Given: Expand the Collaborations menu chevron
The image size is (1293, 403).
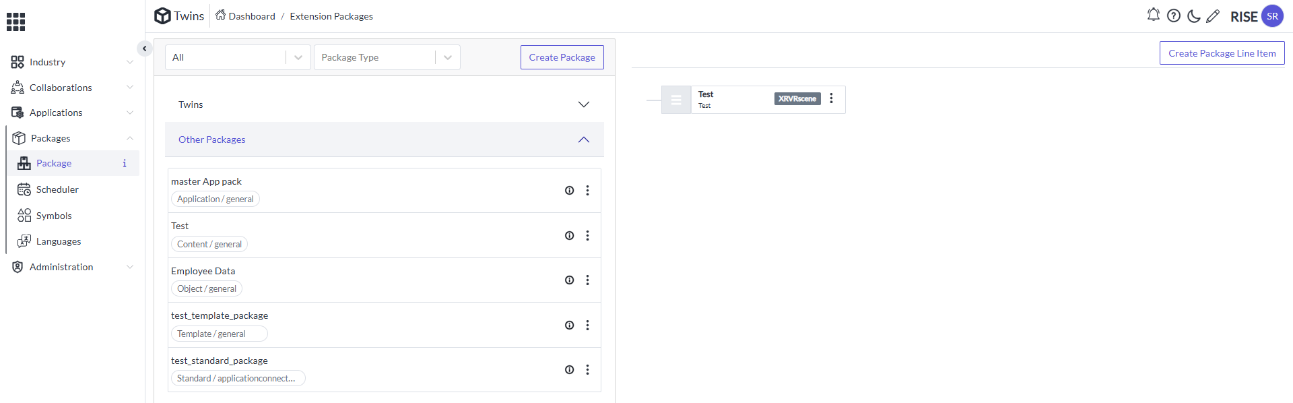Looking at the screenshot, I should (130, 88).
